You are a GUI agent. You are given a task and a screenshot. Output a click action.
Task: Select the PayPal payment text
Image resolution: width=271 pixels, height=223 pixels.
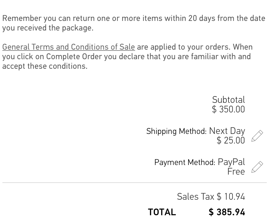pyautogui.click(x=231, y=162)
